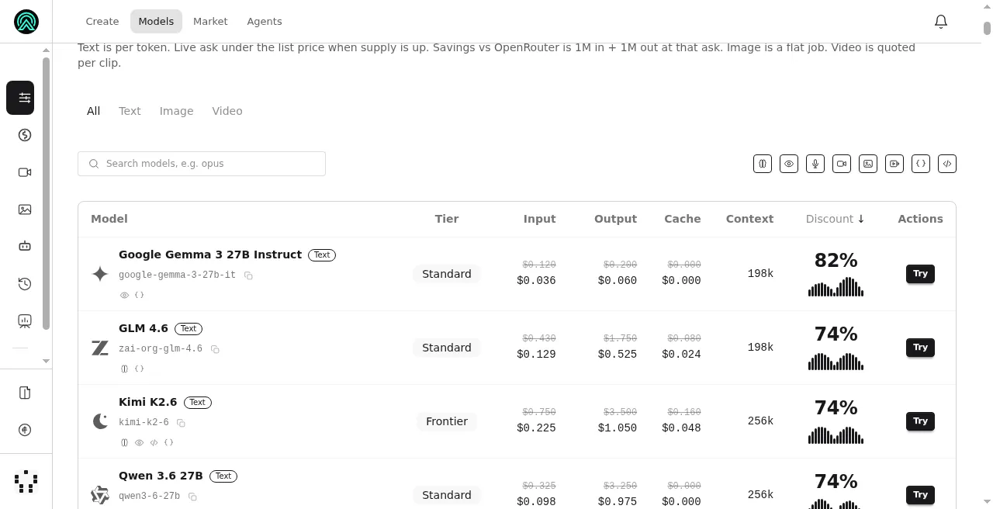
Task: Try the Google Gemma 3 27B Instruct model
Action: pos(920,274)
